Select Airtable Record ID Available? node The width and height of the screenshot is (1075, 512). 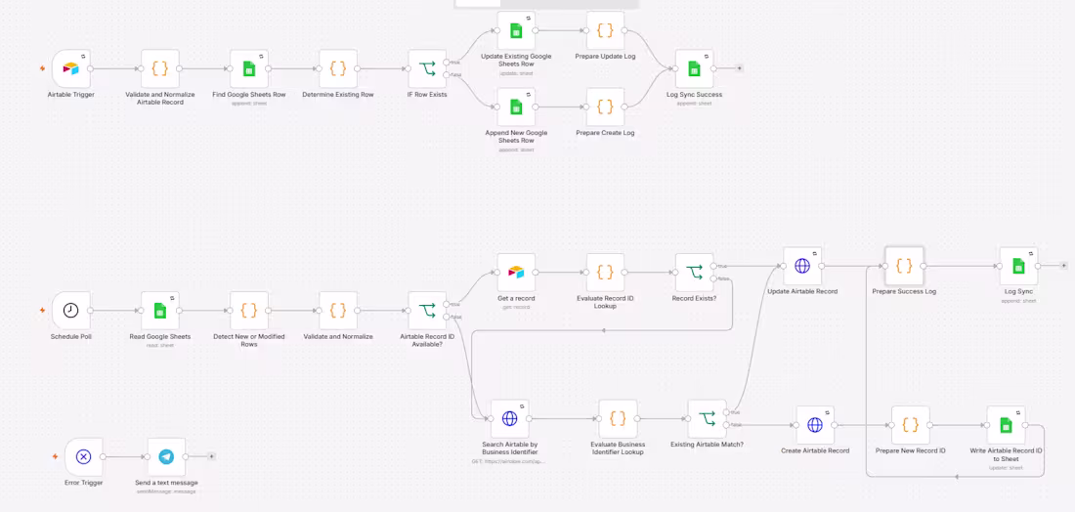[427, 311]
